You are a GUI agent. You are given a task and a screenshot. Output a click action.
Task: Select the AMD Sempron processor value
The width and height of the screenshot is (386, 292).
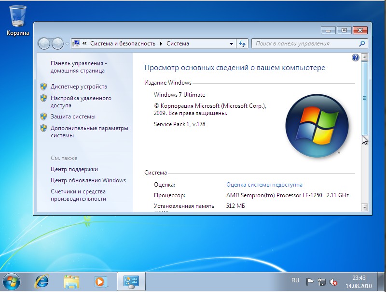[x=288, y=195]
